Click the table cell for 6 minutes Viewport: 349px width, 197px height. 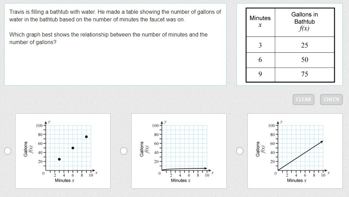tap(260, 60)
